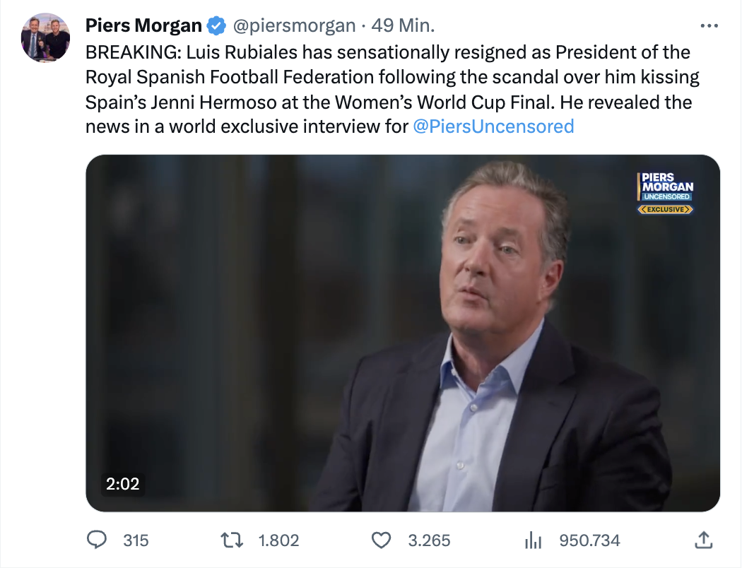Click the views bar chart icon
The width and height of the screenshot is (742, 568).
tap(533, 540)
